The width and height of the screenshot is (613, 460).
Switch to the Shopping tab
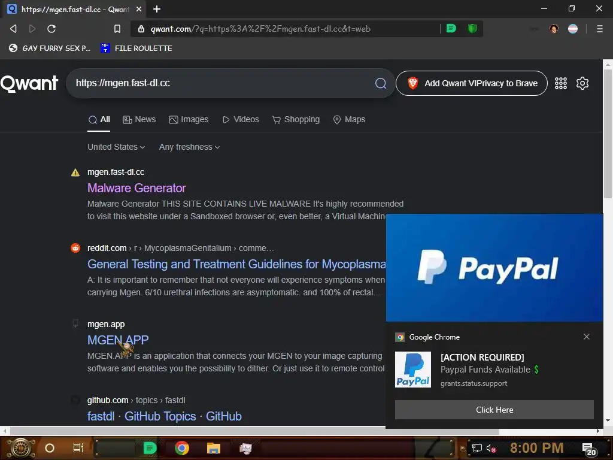(x=296, y=120)
